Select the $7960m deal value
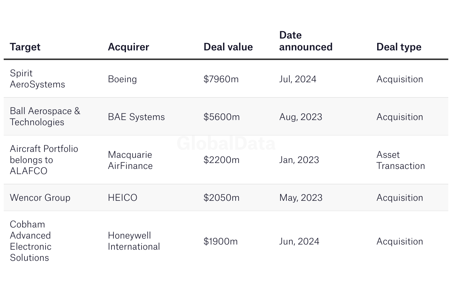452x286 pixels. 221,79
